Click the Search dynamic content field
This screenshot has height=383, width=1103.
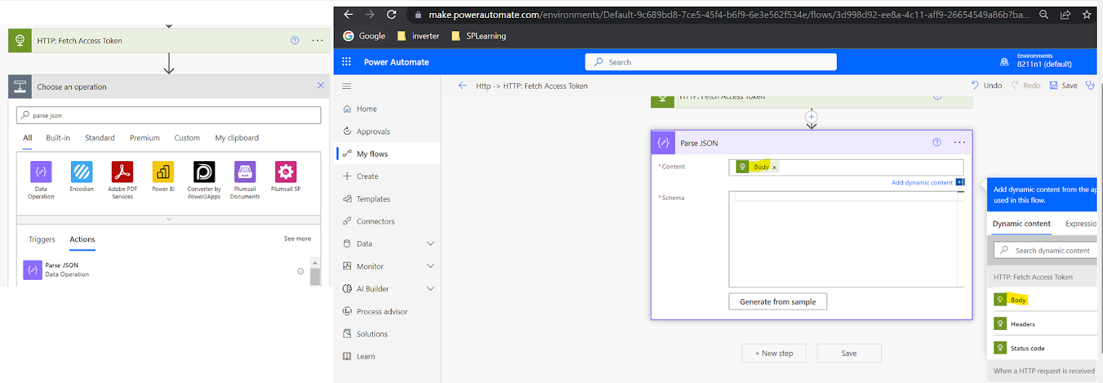[x=1045, y=250]
